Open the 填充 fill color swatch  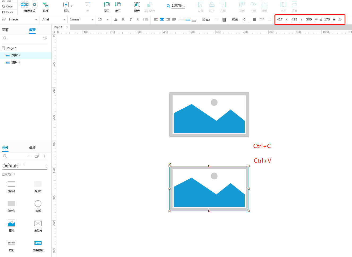pyautogui.click(x=217, y=20)
